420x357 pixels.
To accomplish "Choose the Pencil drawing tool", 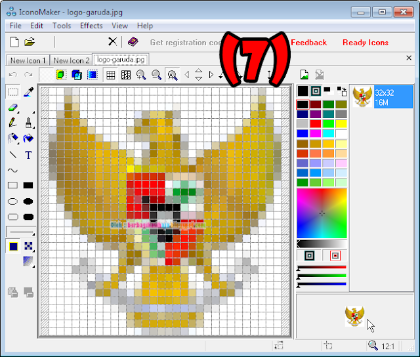I will coord(13,123).
